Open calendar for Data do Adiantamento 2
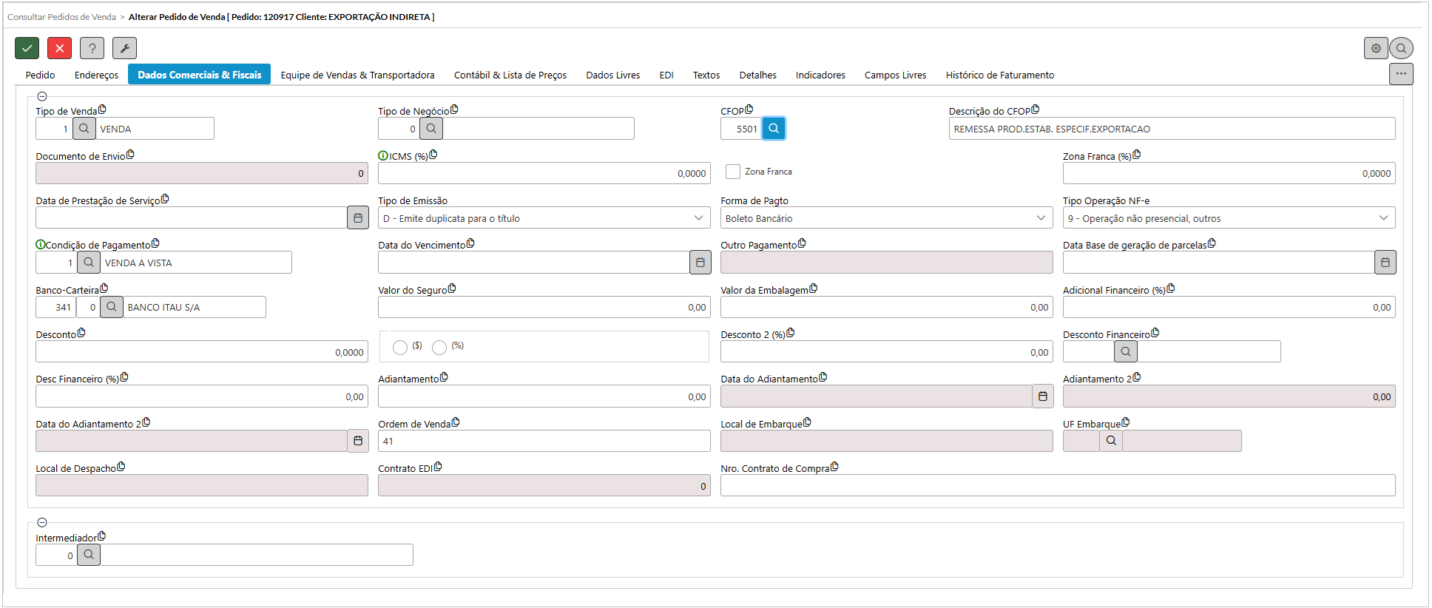This screenshot has height=608, width=1432. [358, 441]
